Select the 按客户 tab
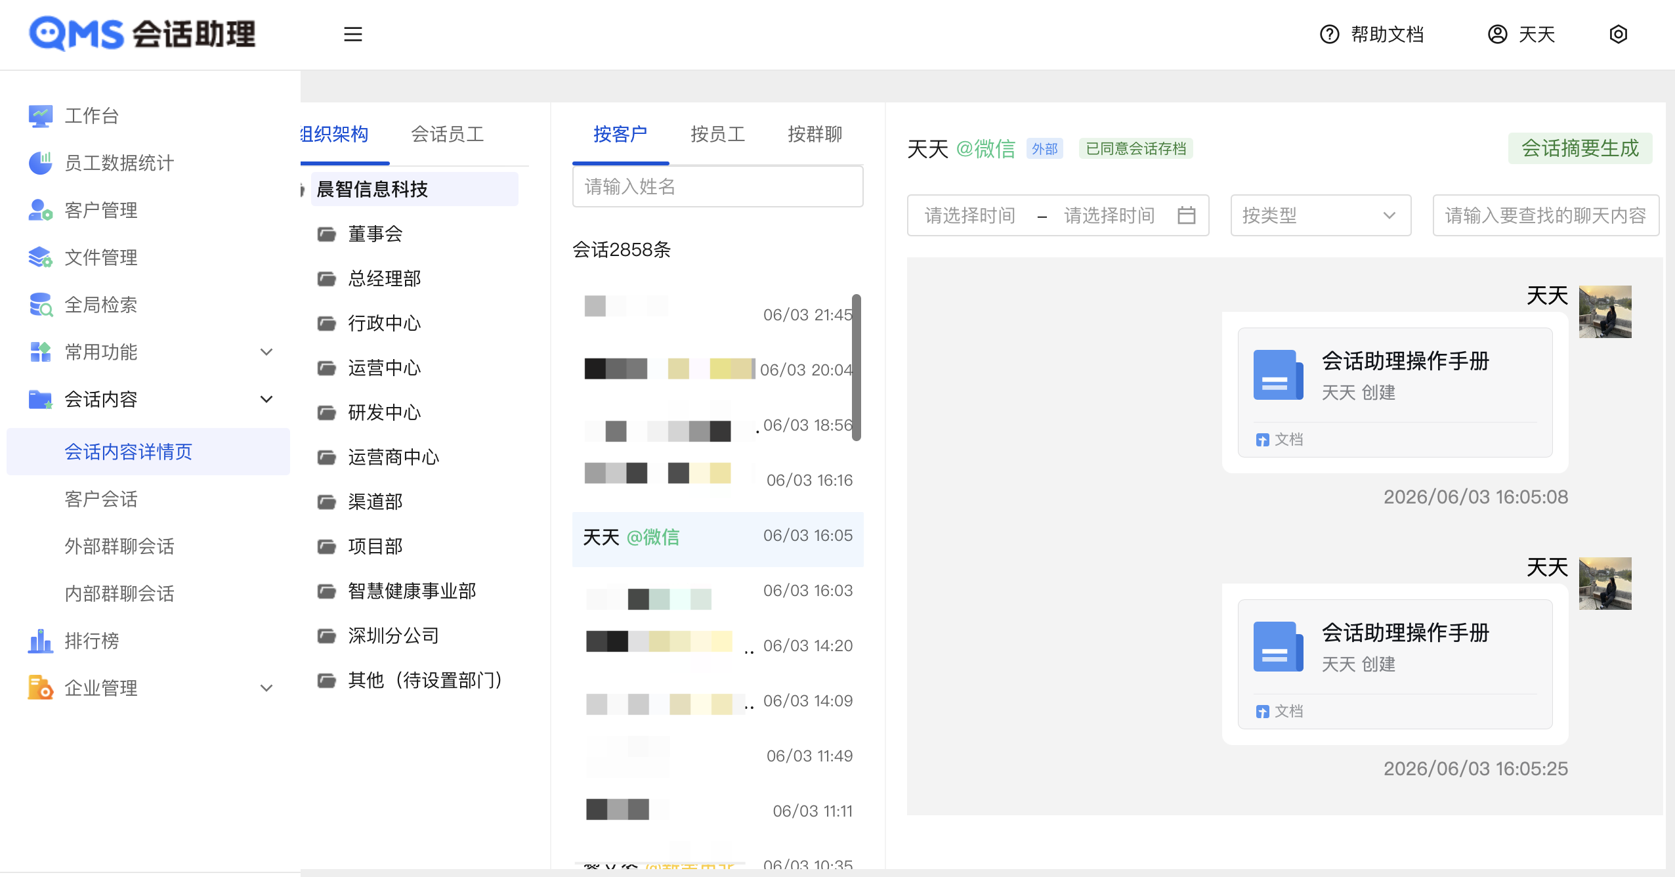The image size is (1675, 877). pyautogui.click(x=620, y=135)
